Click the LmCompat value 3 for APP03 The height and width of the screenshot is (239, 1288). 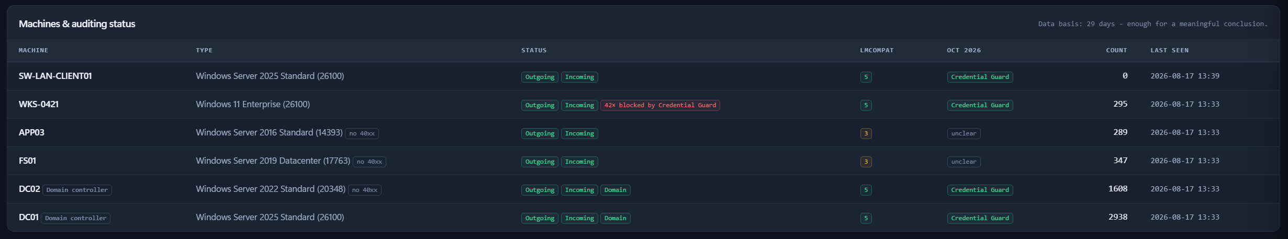pyautogui.click(x=866, y=133)
